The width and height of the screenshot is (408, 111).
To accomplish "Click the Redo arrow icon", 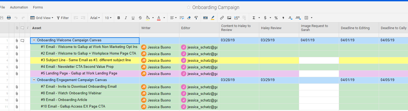I will [x=23, y=18].
